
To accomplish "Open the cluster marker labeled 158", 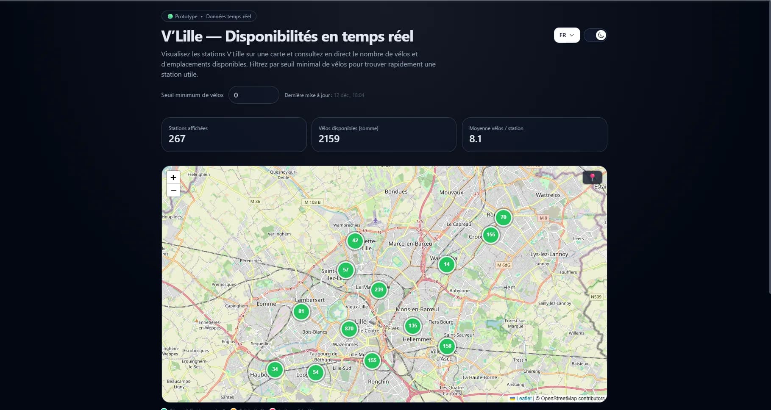I will click(x=447, y=346).
